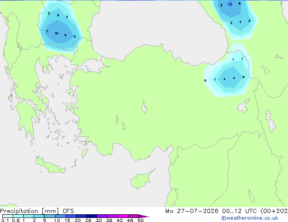This screenshot has width=288, height=222.
Task: Click the 30–35 mm purple legend swatch
Action: tap(102, 216)
